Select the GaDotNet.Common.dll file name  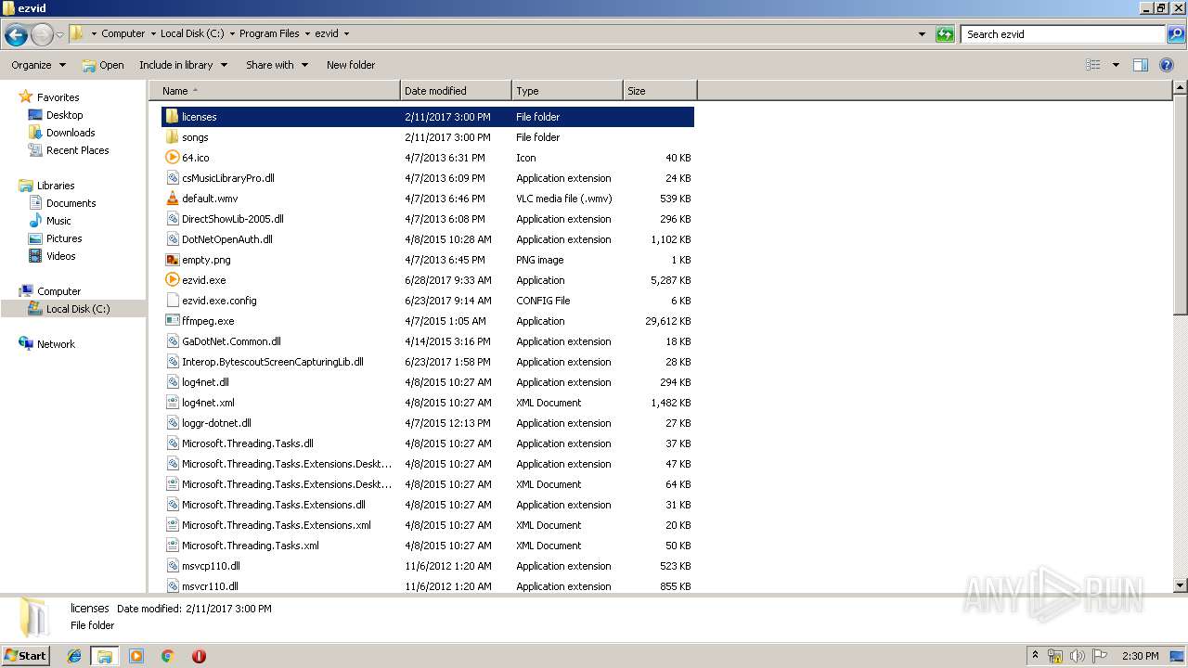click(231, 341)
